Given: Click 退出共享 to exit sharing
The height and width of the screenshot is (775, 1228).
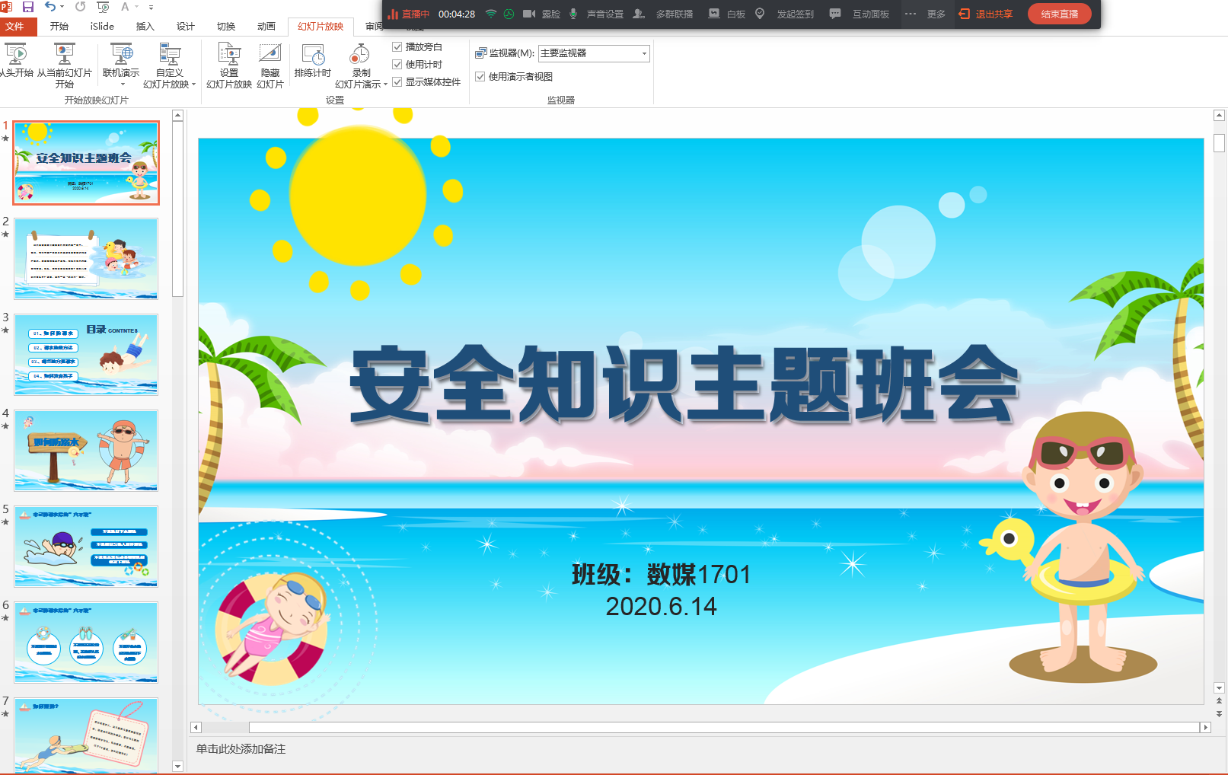Looking at the screenshot, I should (x=986, y=14).
